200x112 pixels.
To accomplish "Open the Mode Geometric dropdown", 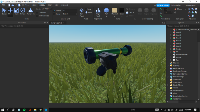I will click(47, 9).
